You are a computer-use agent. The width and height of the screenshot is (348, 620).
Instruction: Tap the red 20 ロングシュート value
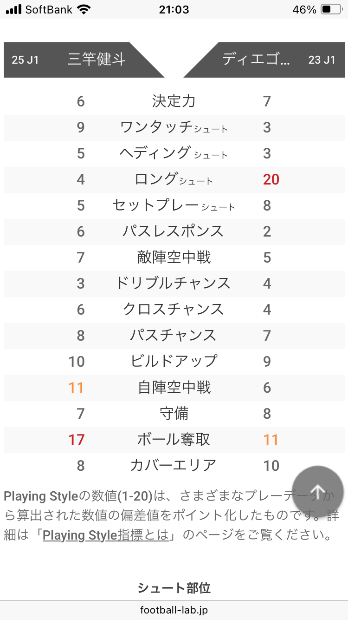pos(271,179)
